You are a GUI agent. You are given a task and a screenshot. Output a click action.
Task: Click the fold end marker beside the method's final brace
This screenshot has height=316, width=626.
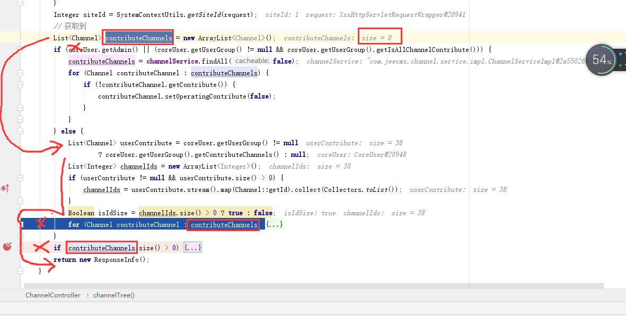pyautogui.click(x=20, y=271)
